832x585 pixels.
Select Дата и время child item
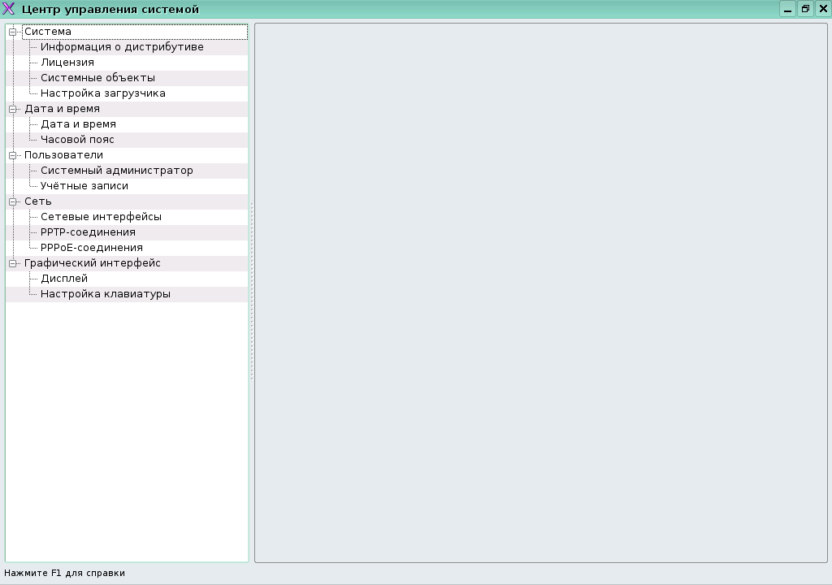click(x=78, y=124)
